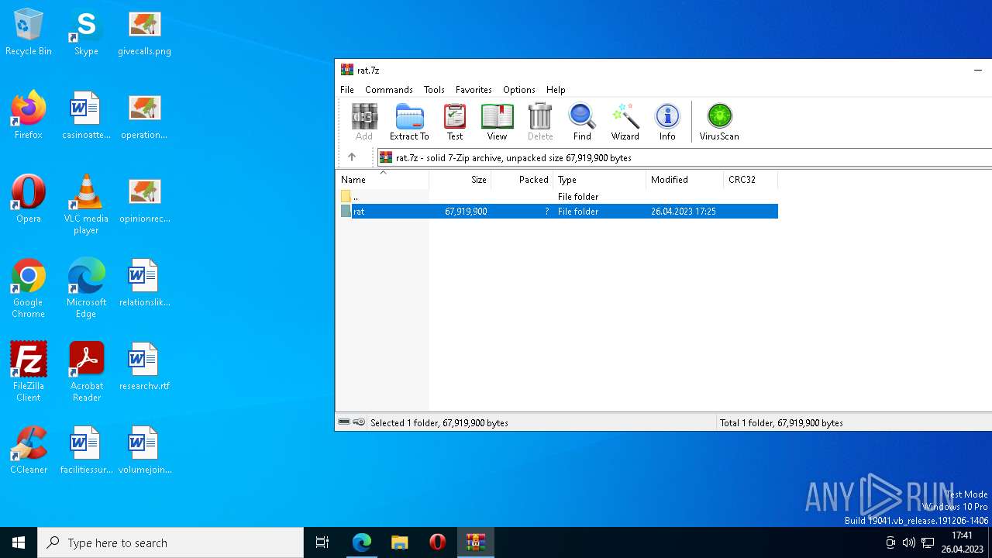The width and height of the screenshot is (992, 558).
Task: Select casinoatte... Word document on desktop
Action: 86,116
